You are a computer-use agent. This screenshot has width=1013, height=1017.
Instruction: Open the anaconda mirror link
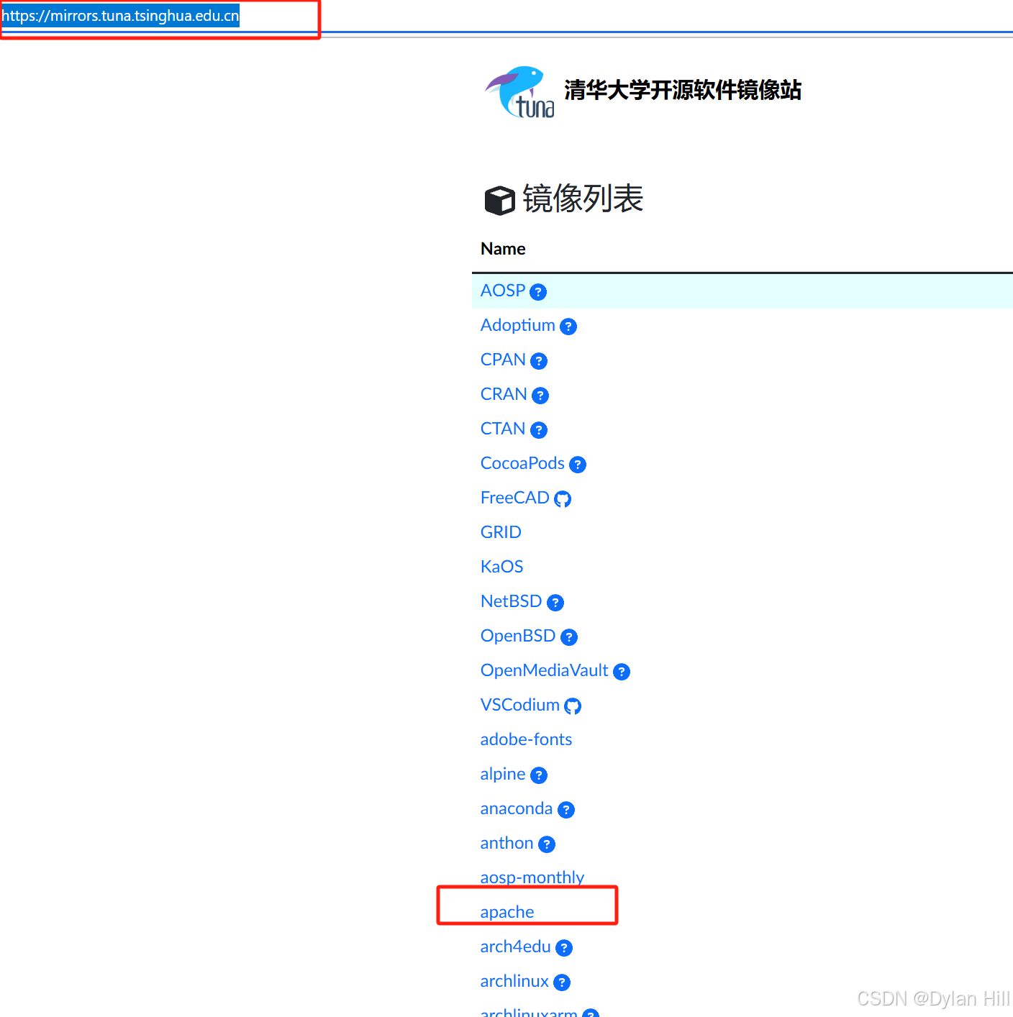click(517, 808)
